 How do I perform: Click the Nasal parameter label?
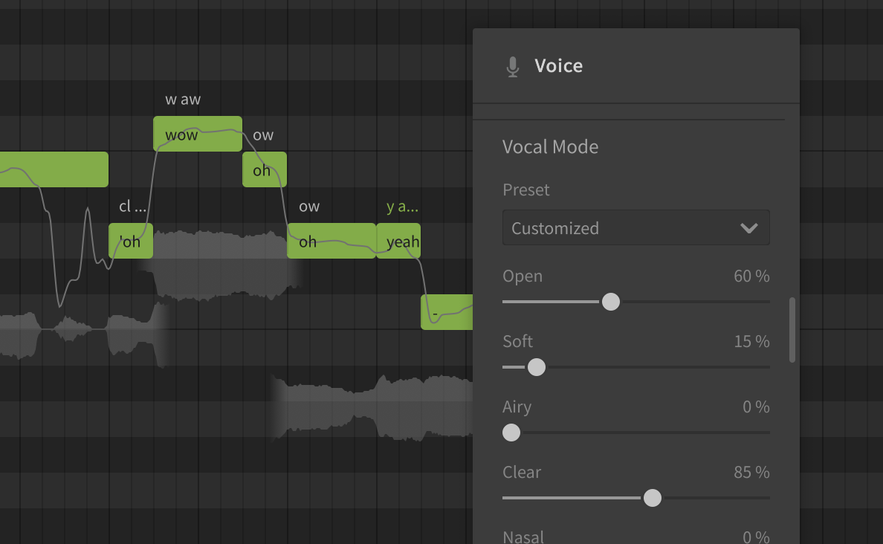[x=523, y=537]
